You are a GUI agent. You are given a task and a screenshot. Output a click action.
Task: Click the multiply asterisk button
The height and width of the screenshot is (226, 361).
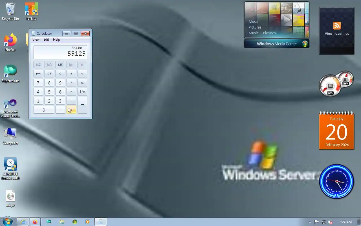point(71,92)
